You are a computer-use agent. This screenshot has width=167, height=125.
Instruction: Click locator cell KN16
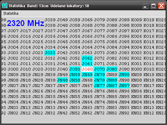[x=149, y=91]
